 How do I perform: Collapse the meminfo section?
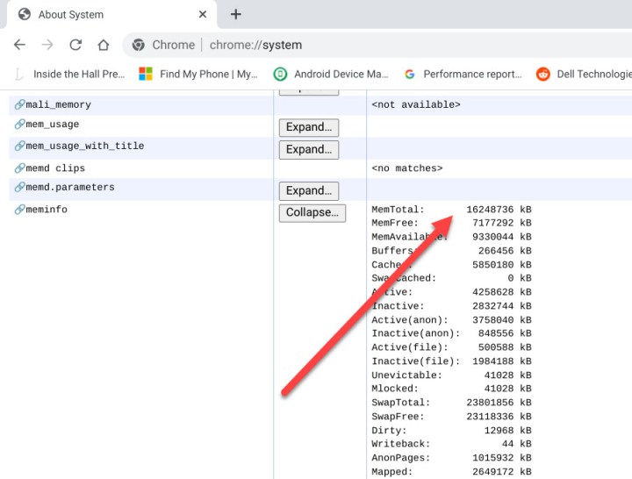312,212
